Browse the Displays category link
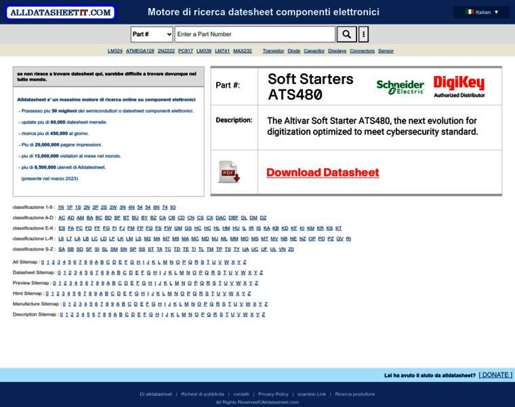 (337, 51)
